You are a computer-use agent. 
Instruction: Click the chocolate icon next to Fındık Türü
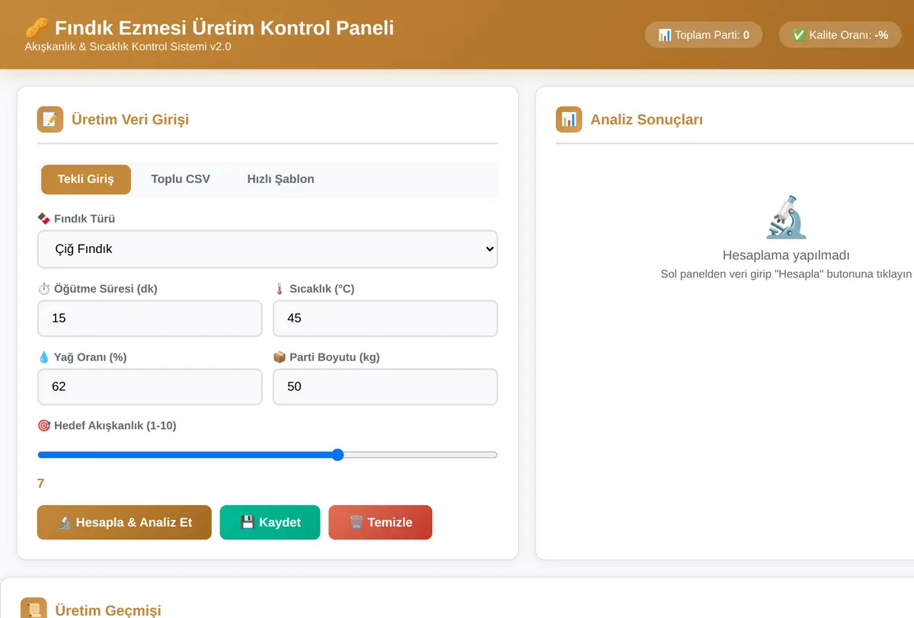tap(43, 219)
